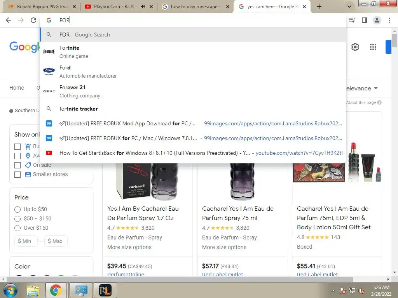
Task: Open Chrome three-dot menu
Action: (389, 20)
